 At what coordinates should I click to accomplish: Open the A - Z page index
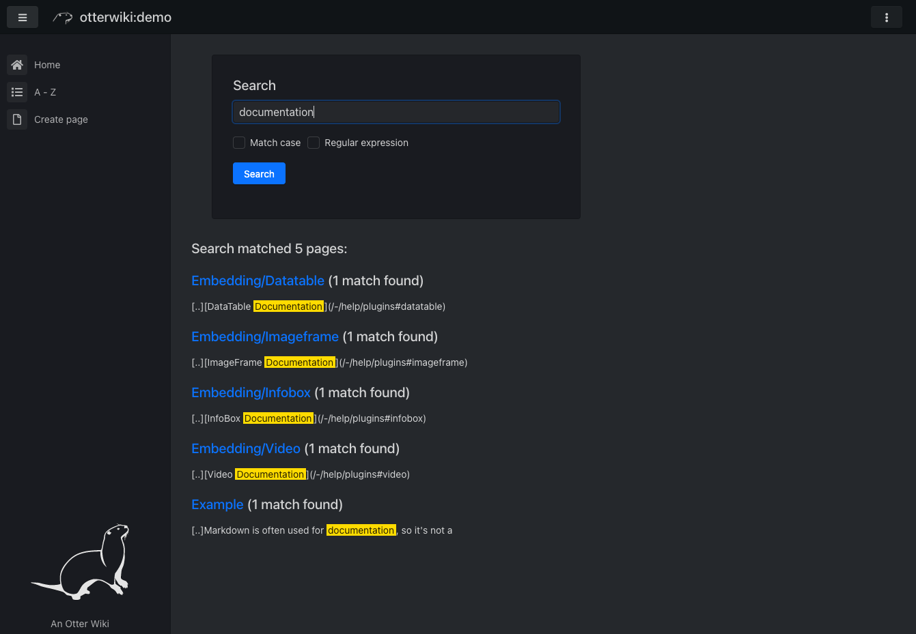(45, 92)
